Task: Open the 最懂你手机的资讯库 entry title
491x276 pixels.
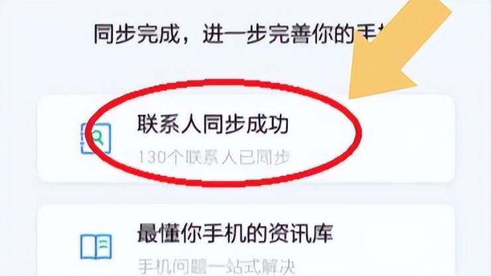Action: [x=235, y=233]
